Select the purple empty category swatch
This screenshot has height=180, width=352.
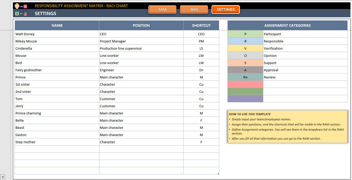coord(245,99)
